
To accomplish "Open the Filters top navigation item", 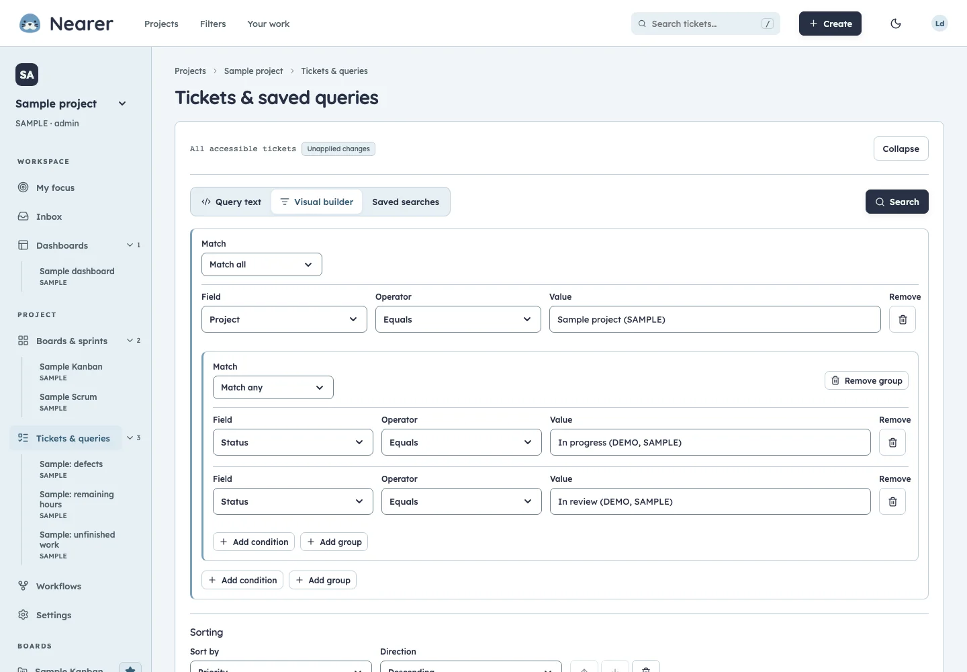I will click(x=213, y=24).
